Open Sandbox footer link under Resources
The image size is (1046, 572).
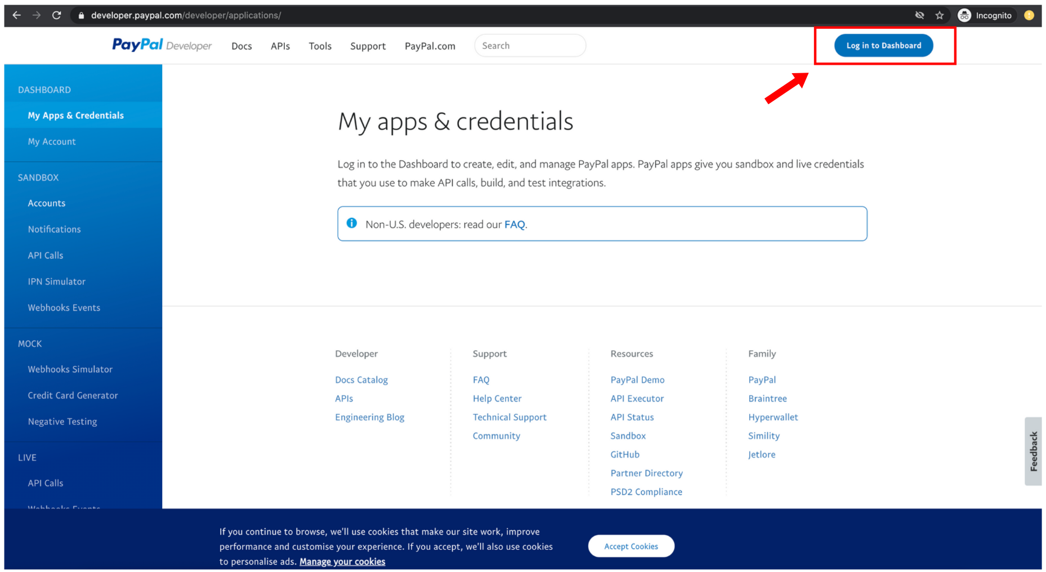click(628, 436)
